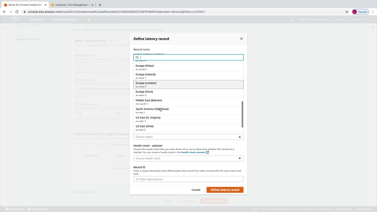Click the Feedback link in footer
Image resolution: width=377 pixels, height=212 pixels.
tap(15, 209)
